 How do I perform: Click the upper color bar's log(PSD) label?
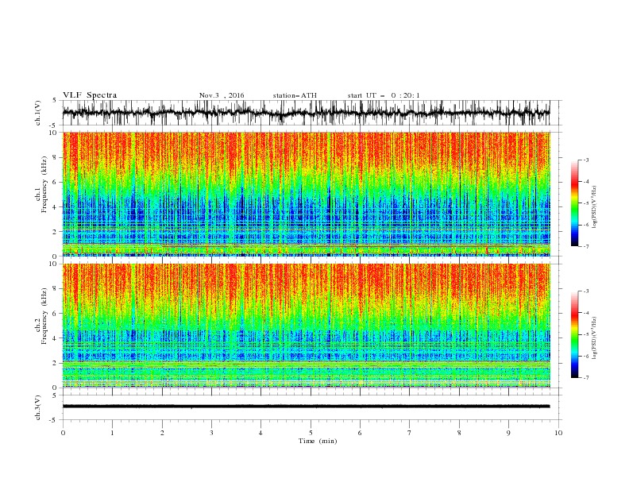(x=595, y=207)
